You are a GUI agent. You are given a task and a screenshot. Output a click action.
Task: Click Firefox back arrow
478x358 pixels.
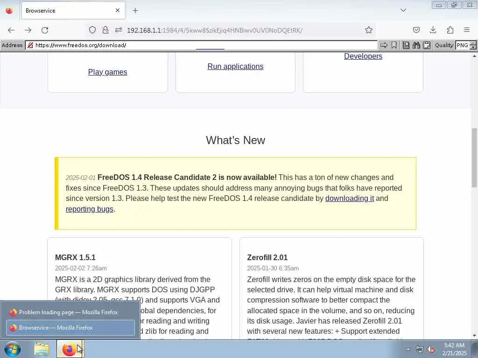(x=11, y=30)
